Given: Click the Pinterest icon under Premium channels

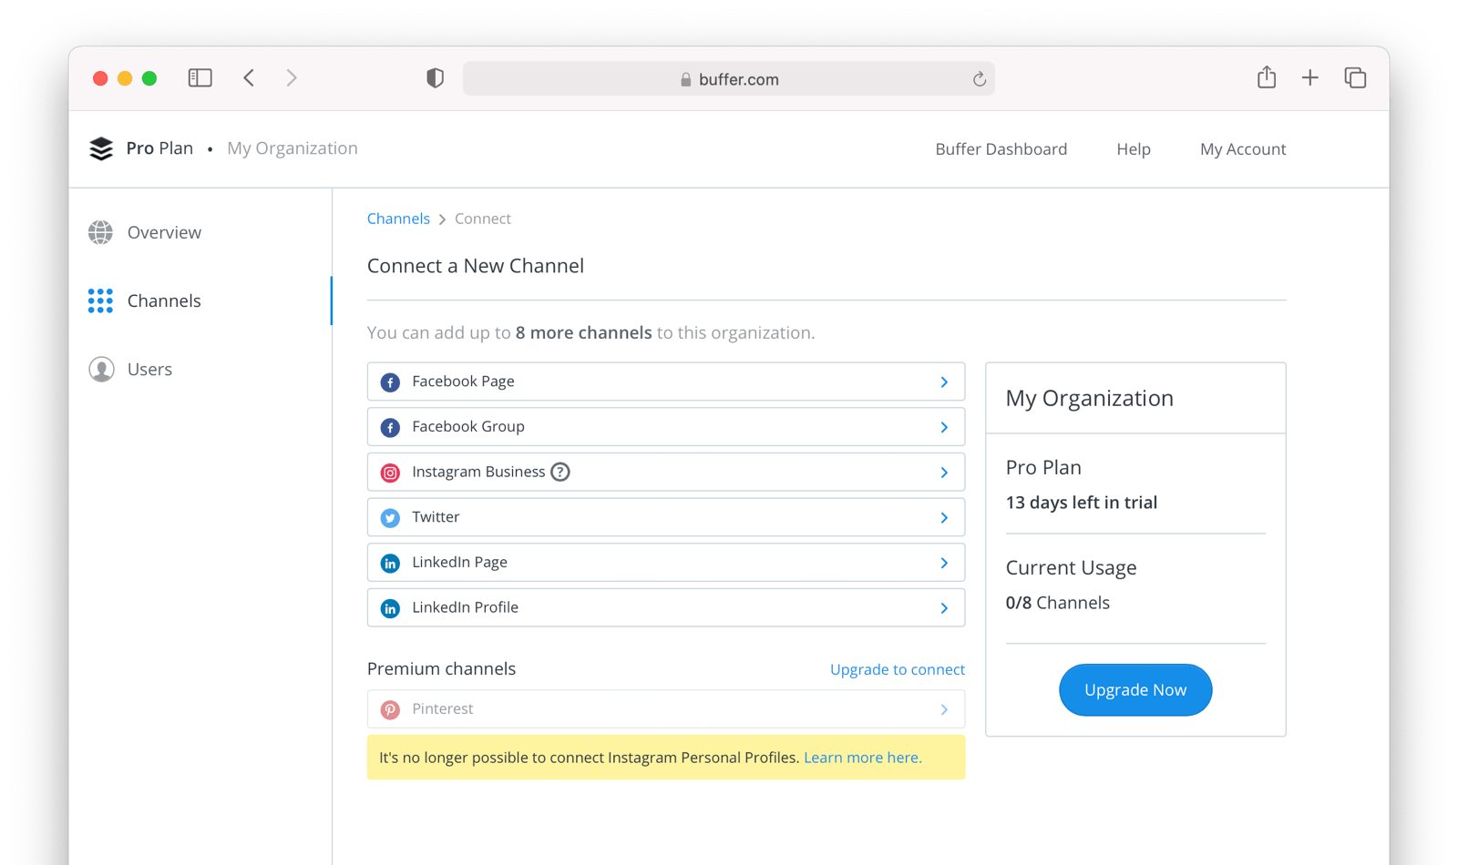Looking at the screenshot, I should pos(390,708).
